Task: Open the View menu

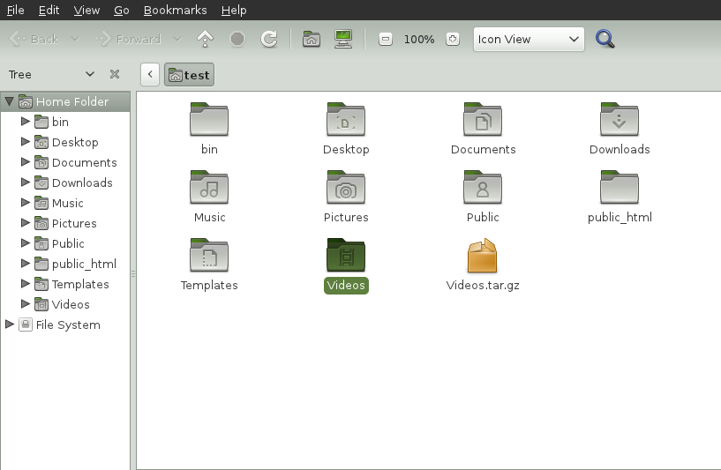Action: (x=86, y=10)
